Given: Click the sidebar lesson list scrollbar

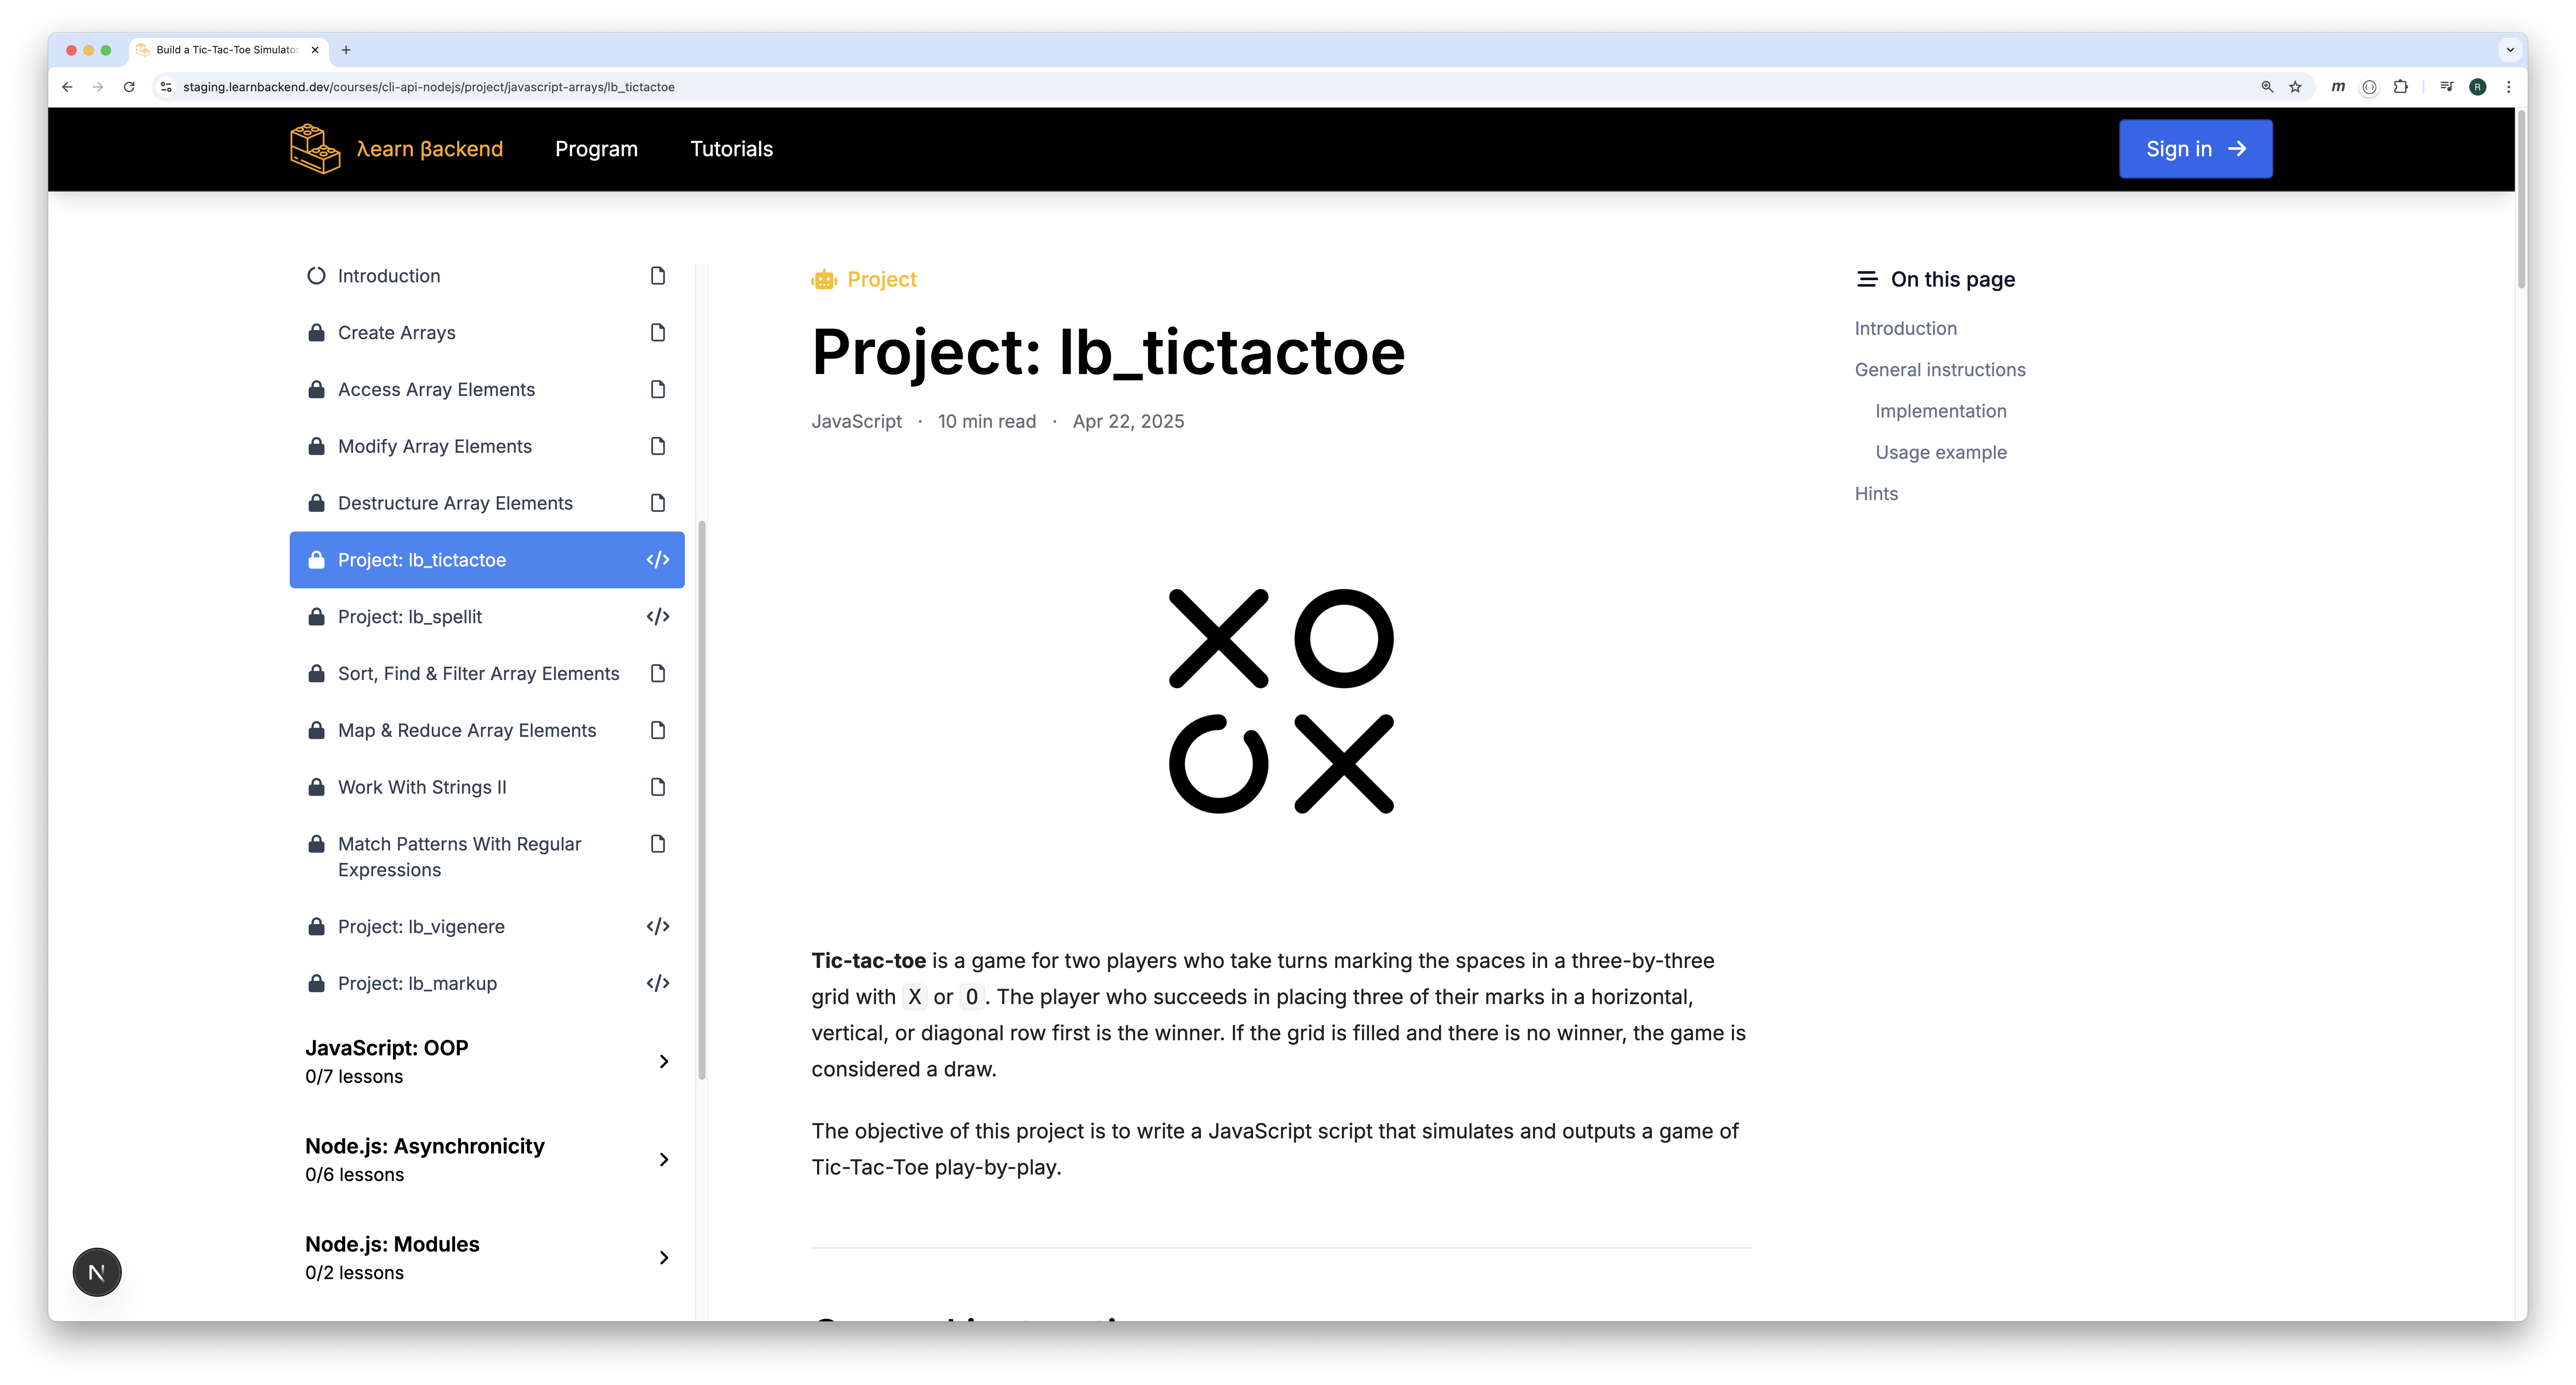Looking at the screenshot, I should [x=702, y=800].
